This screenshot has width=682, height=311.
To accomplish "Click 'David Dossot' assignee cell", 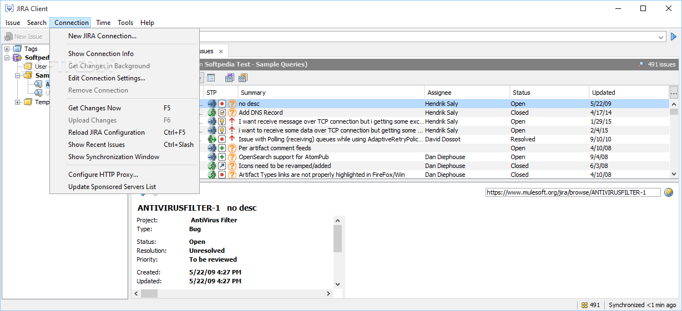I will 467,139.
